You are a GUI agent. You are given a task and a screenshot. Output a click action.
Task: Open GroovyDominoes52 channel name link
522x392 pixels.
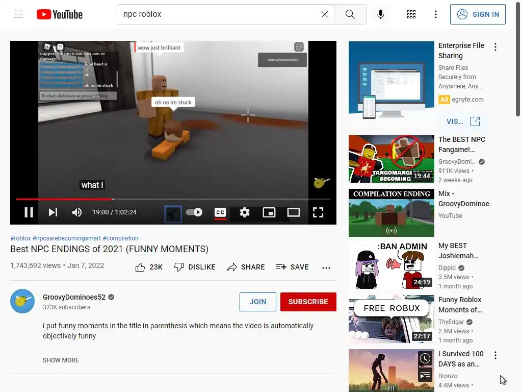click(74, 297)
